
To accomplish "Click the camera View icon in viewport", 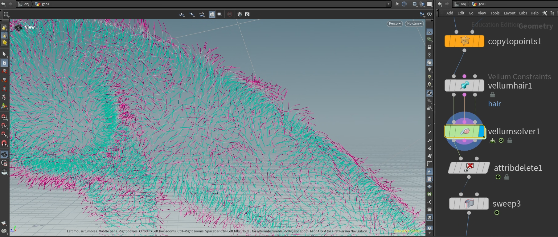I will [18, 28].
